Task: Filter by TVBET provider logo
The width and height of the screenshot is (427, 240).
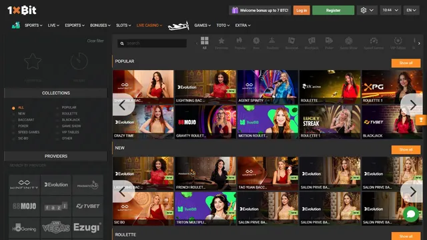Action: tap(87, 206)
